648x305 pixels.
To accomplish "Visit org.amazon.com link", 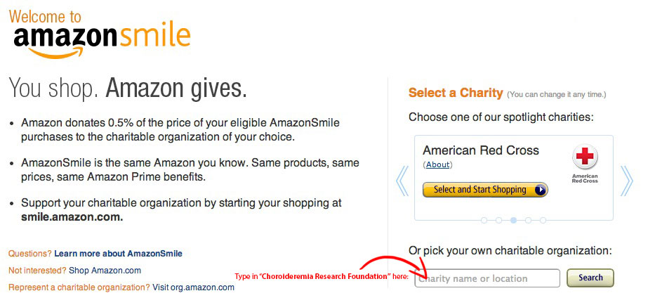I will [193, 287].
